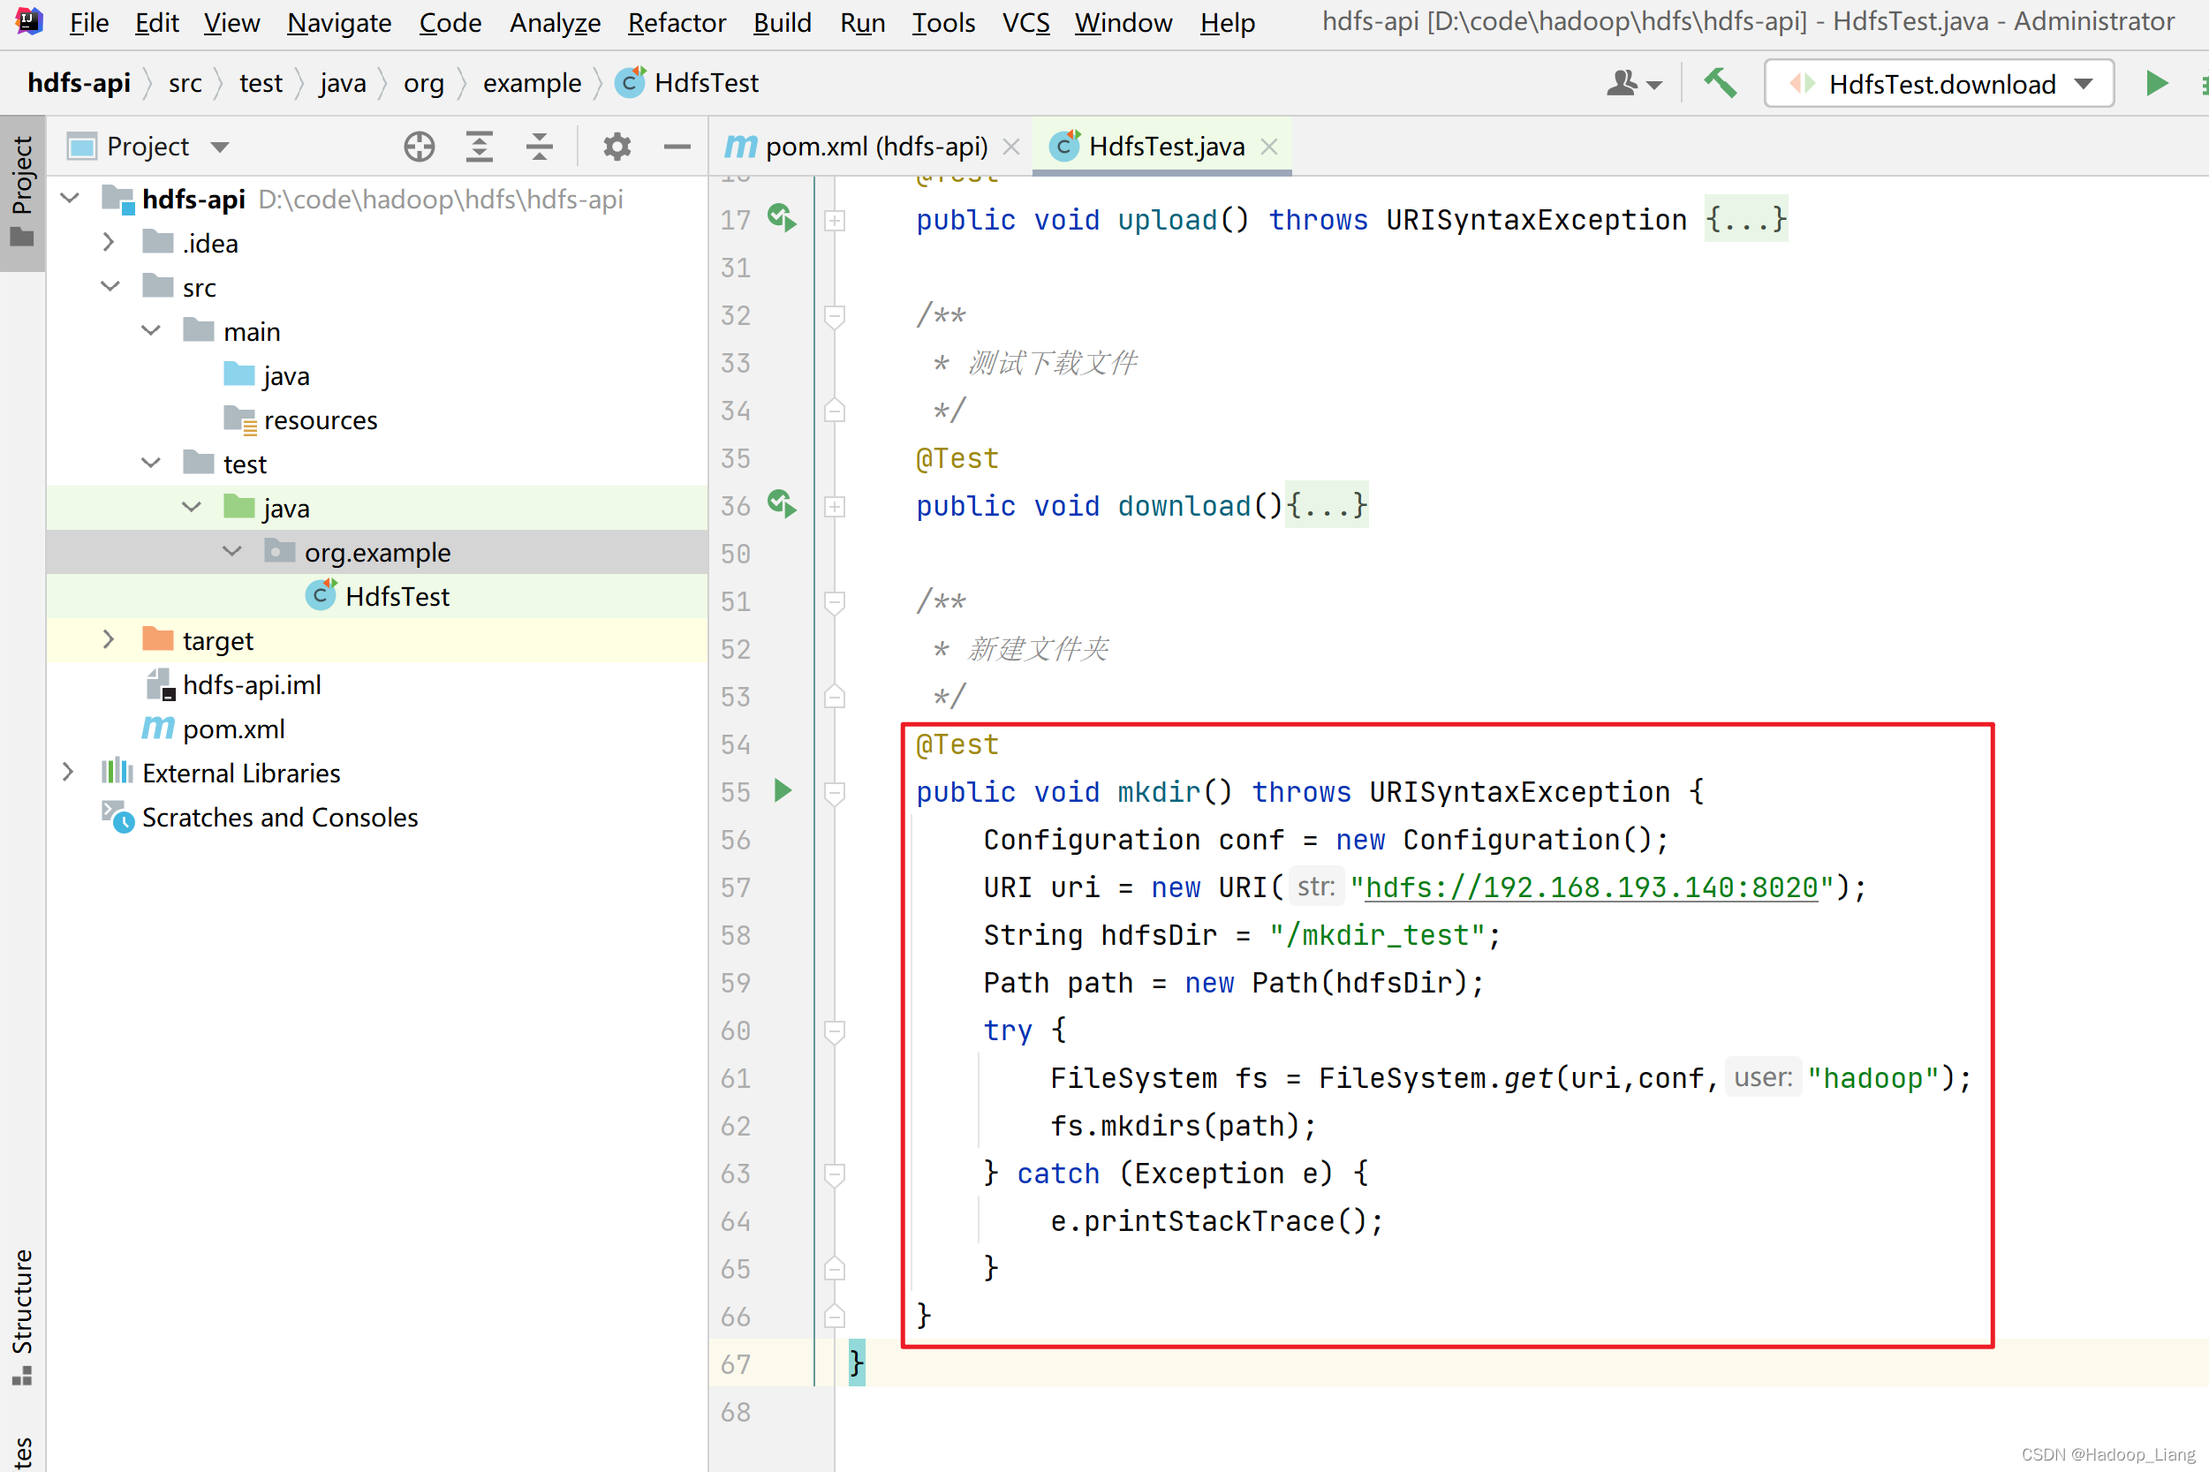Fold the mkdir method at line 55

coord(835,793)
